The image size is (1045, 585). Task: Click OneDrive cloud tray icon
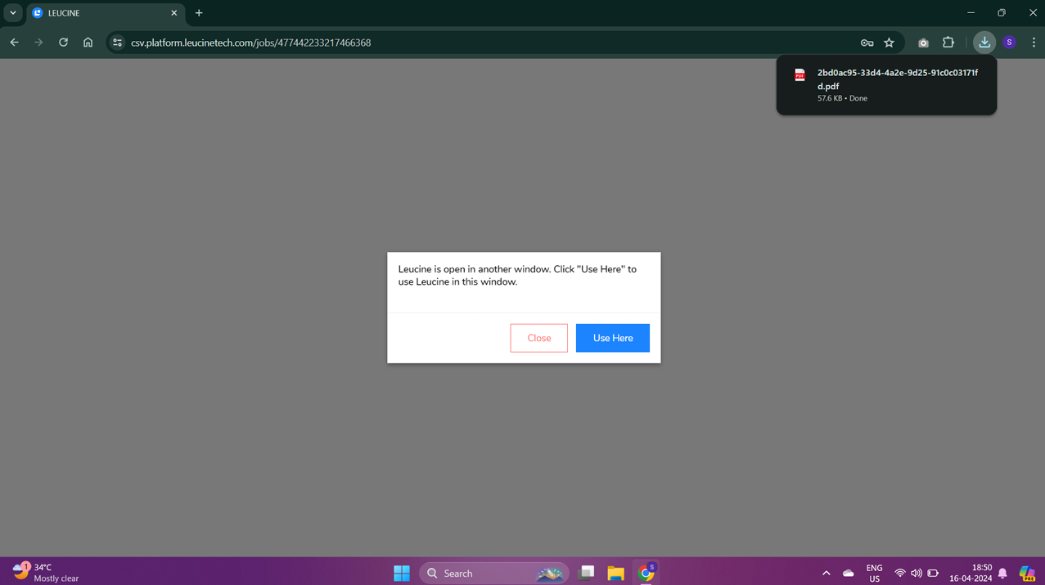[x=848, y=574]
